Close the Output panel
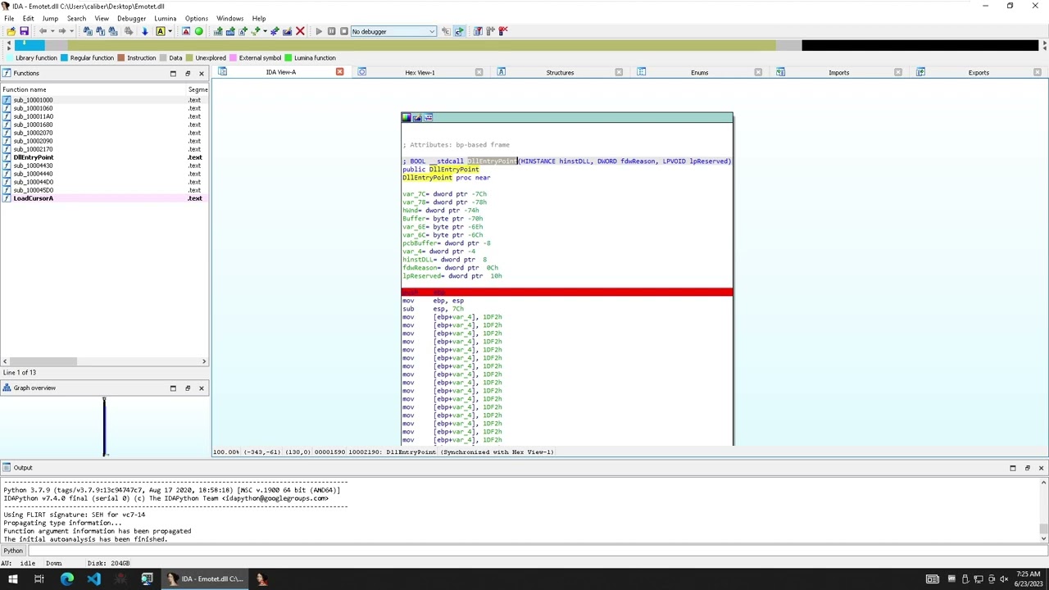The height and width of the screenshot is (590, 1049). tap(1041, 468)
